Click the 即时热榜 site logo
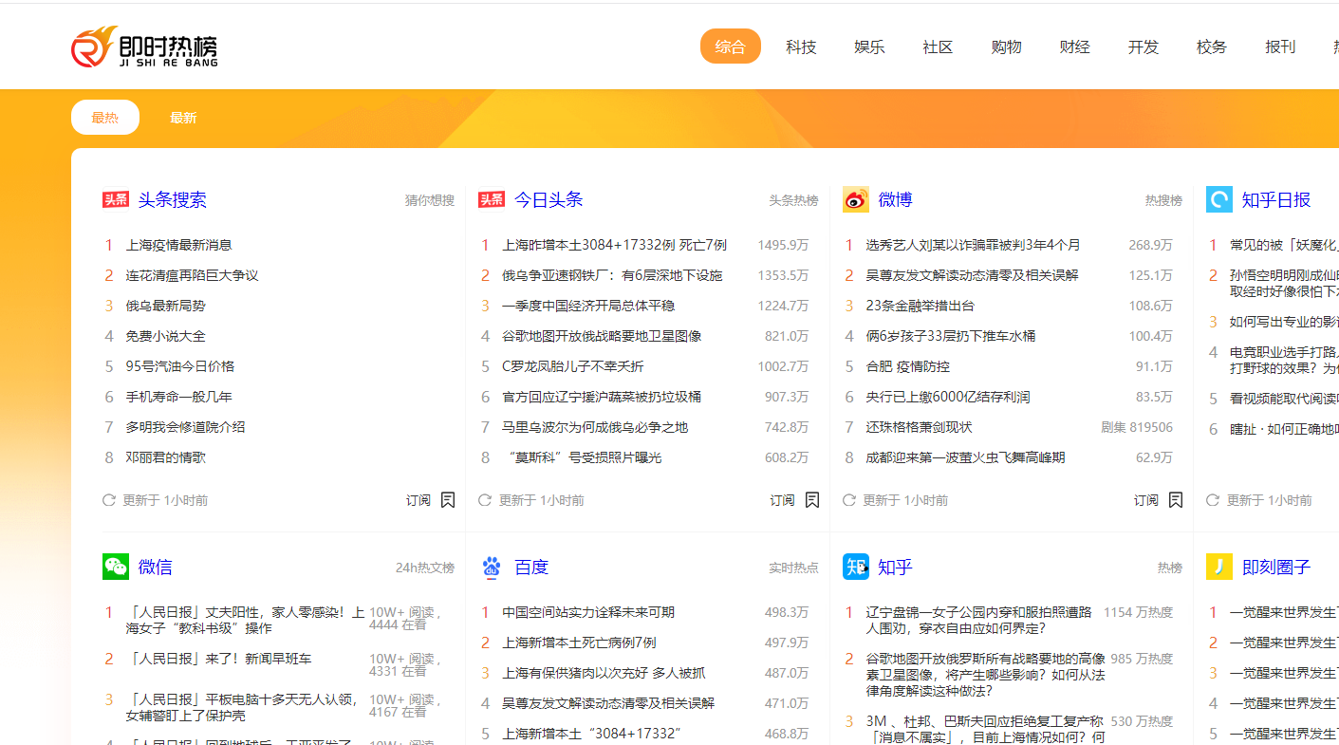The height and width of the screenshot is (745, 1339). coord(144,47)
